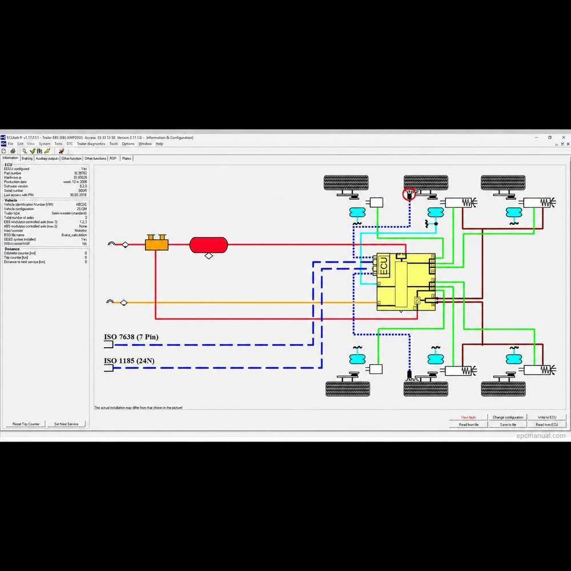Click the top-right spring brake chamber
This screenshot has height=571, width=571.
click(x=540, y=203)
